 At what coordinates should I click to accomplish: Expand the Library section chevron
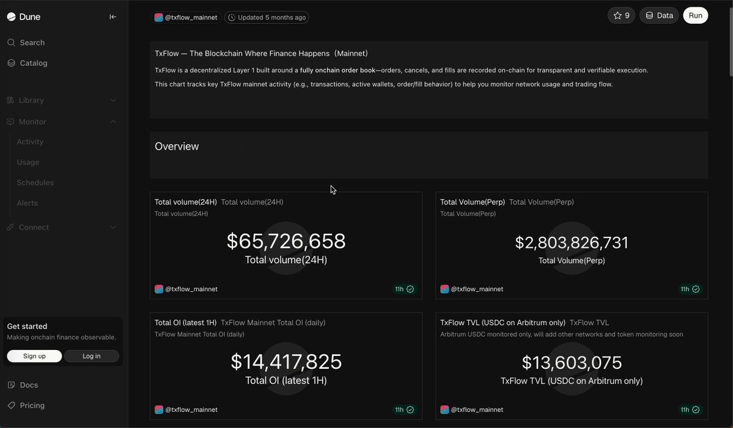pyautogui.click(x=112, y=100)
